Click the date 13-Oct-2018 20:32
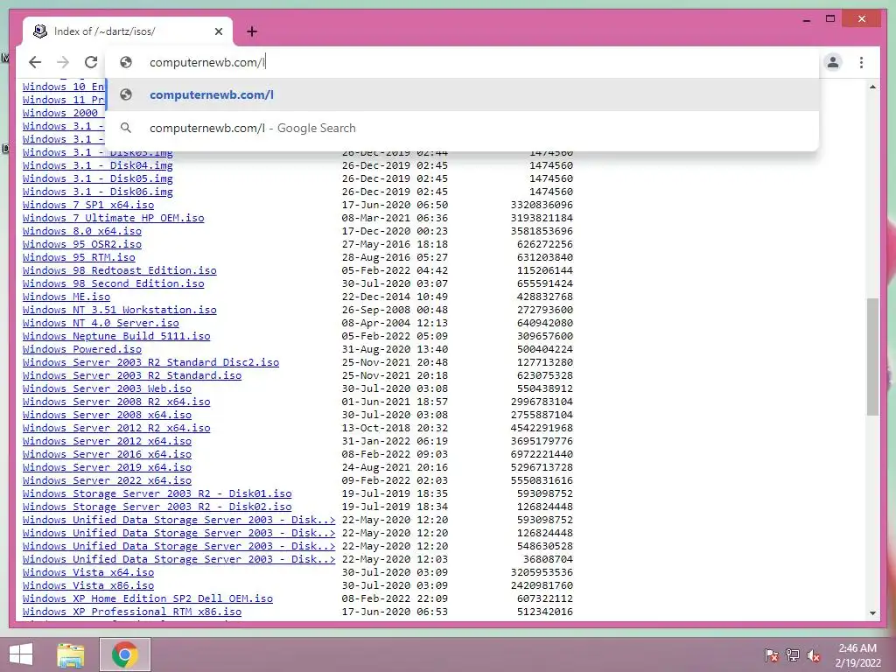The image size is (896, 672). tap(395, 429)
